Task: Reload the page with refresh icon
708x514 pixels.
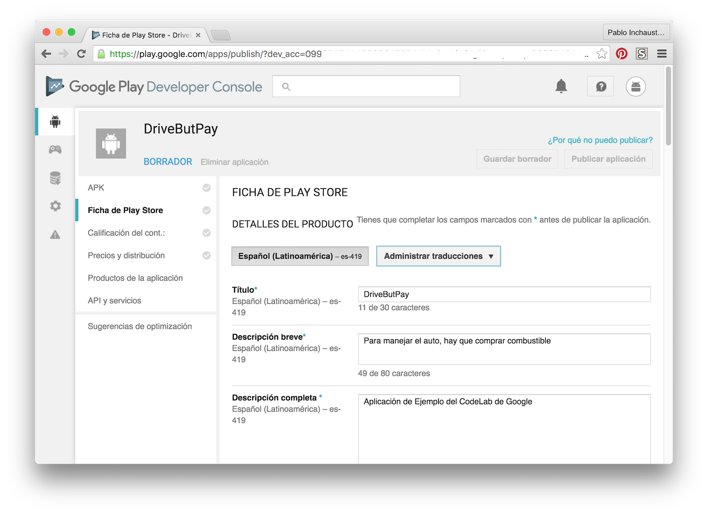Action: tap(81, 54)
